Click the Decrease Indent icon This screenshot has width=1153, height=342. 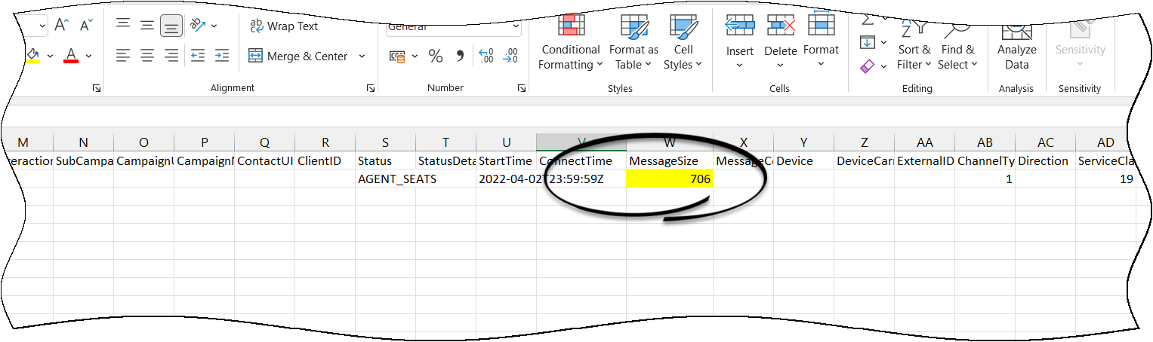[x=197, y=56]
